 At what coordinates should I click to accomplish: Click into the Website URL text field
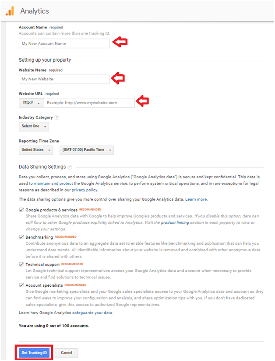[x=89, y=103]
